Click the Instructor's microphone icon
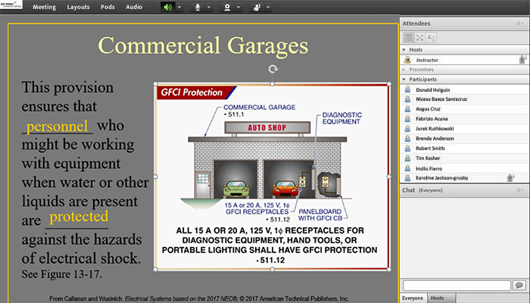 coord(522,59)
